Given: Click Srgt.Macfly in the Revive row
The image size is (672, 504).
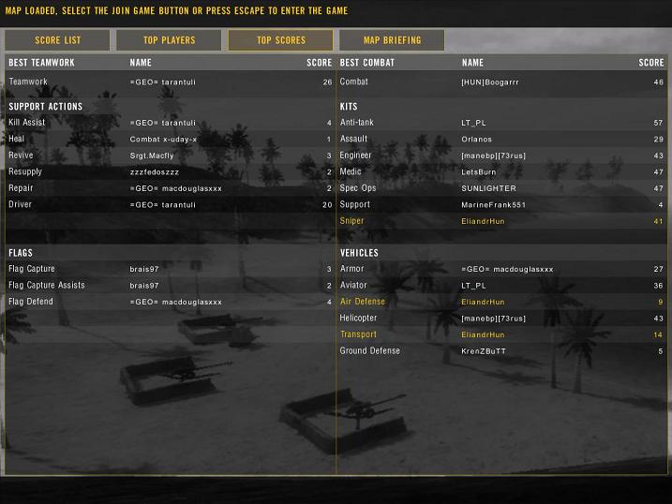Looking at the screenshot, I should [154, 156].
